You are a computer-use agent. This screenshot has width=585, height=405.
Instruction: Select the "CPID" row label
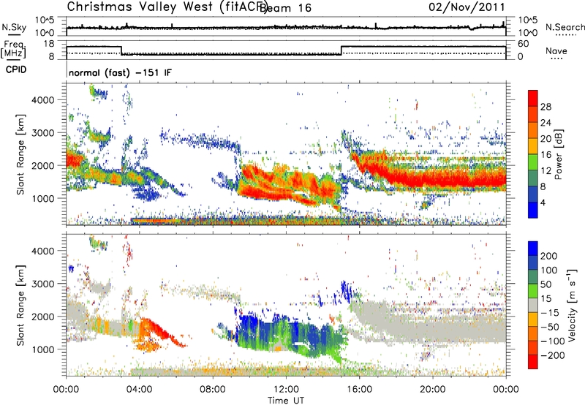pyautogui.click(x=16, y=69)
